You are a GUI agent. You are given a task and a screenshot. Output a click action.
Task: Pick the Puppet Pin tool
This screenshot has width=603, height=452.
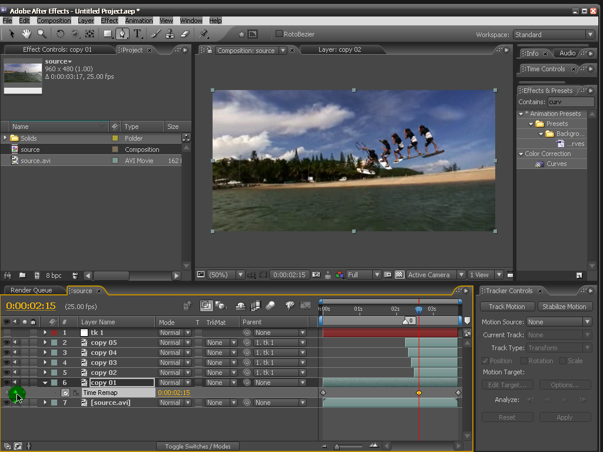(x=204, y=34)
